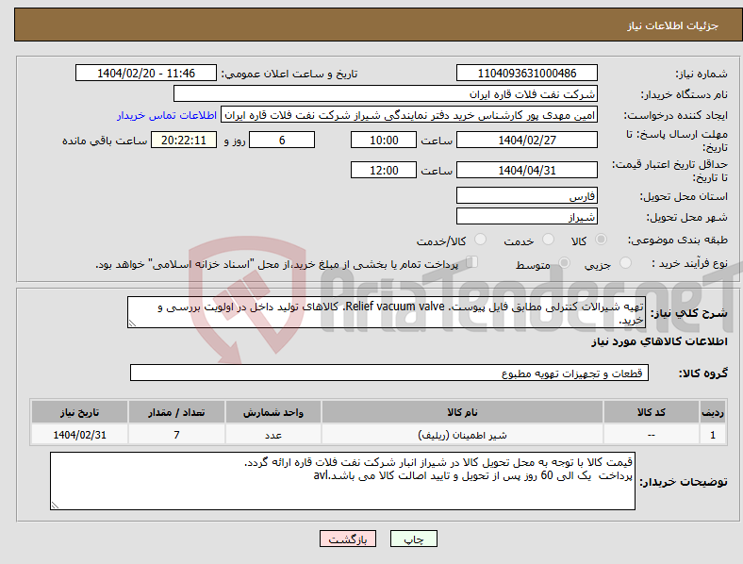Screen dimensions: 743x564
Task: Click the نام کالا column header
Action: [462, 412]
